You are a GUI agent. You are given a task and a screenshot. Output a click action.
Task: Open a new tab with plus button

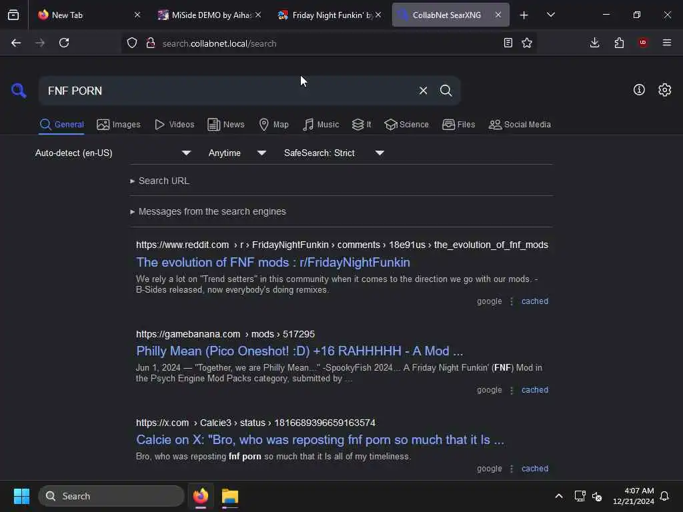click(524, 15)
